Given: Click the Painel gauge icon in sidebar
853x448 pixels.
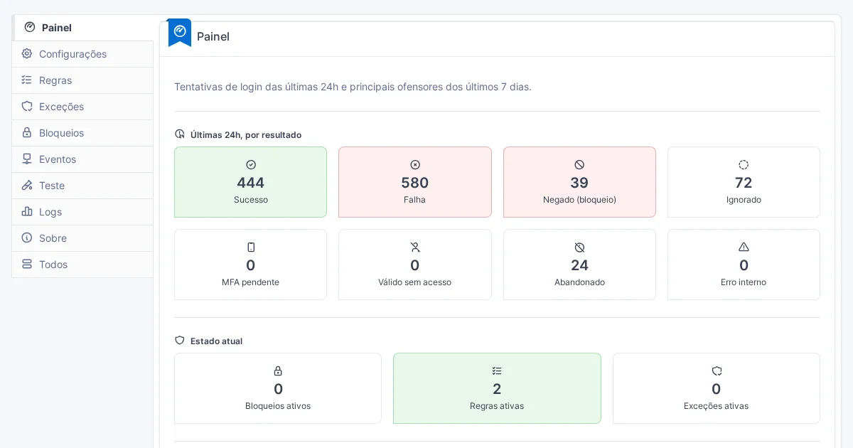Looking at the screenshot, I should pos(30,27).
